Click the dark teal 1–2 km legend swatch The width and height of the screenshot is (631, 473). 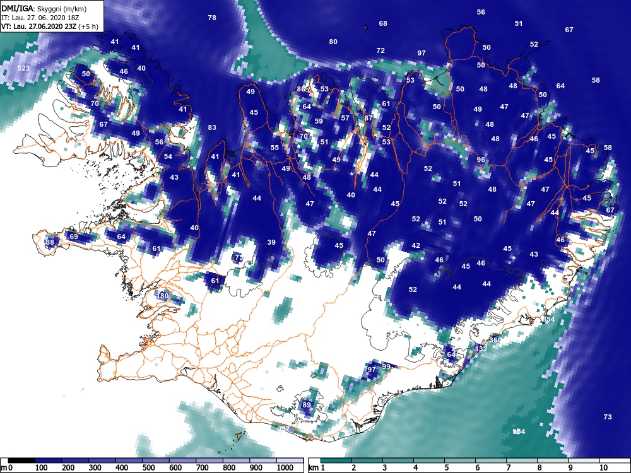click(336, 460)
